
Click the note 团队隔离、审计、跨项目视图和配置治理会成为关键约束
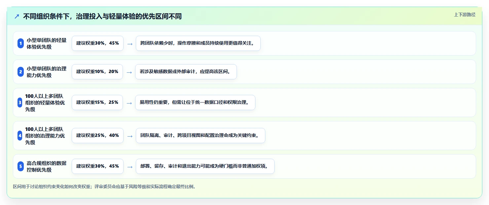pyautogui.click(x=201, y=136)
